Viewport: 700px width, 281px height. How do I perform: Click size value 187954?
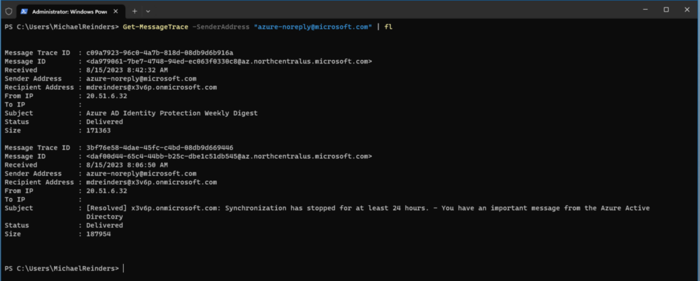pos(98,234)
